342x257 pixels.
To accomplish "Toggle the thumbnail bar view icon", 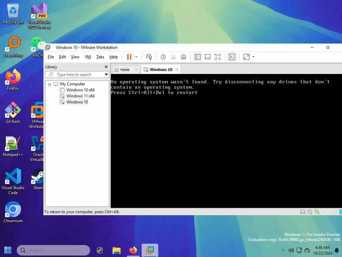I will pyautogui.click(x=208, y=57).
